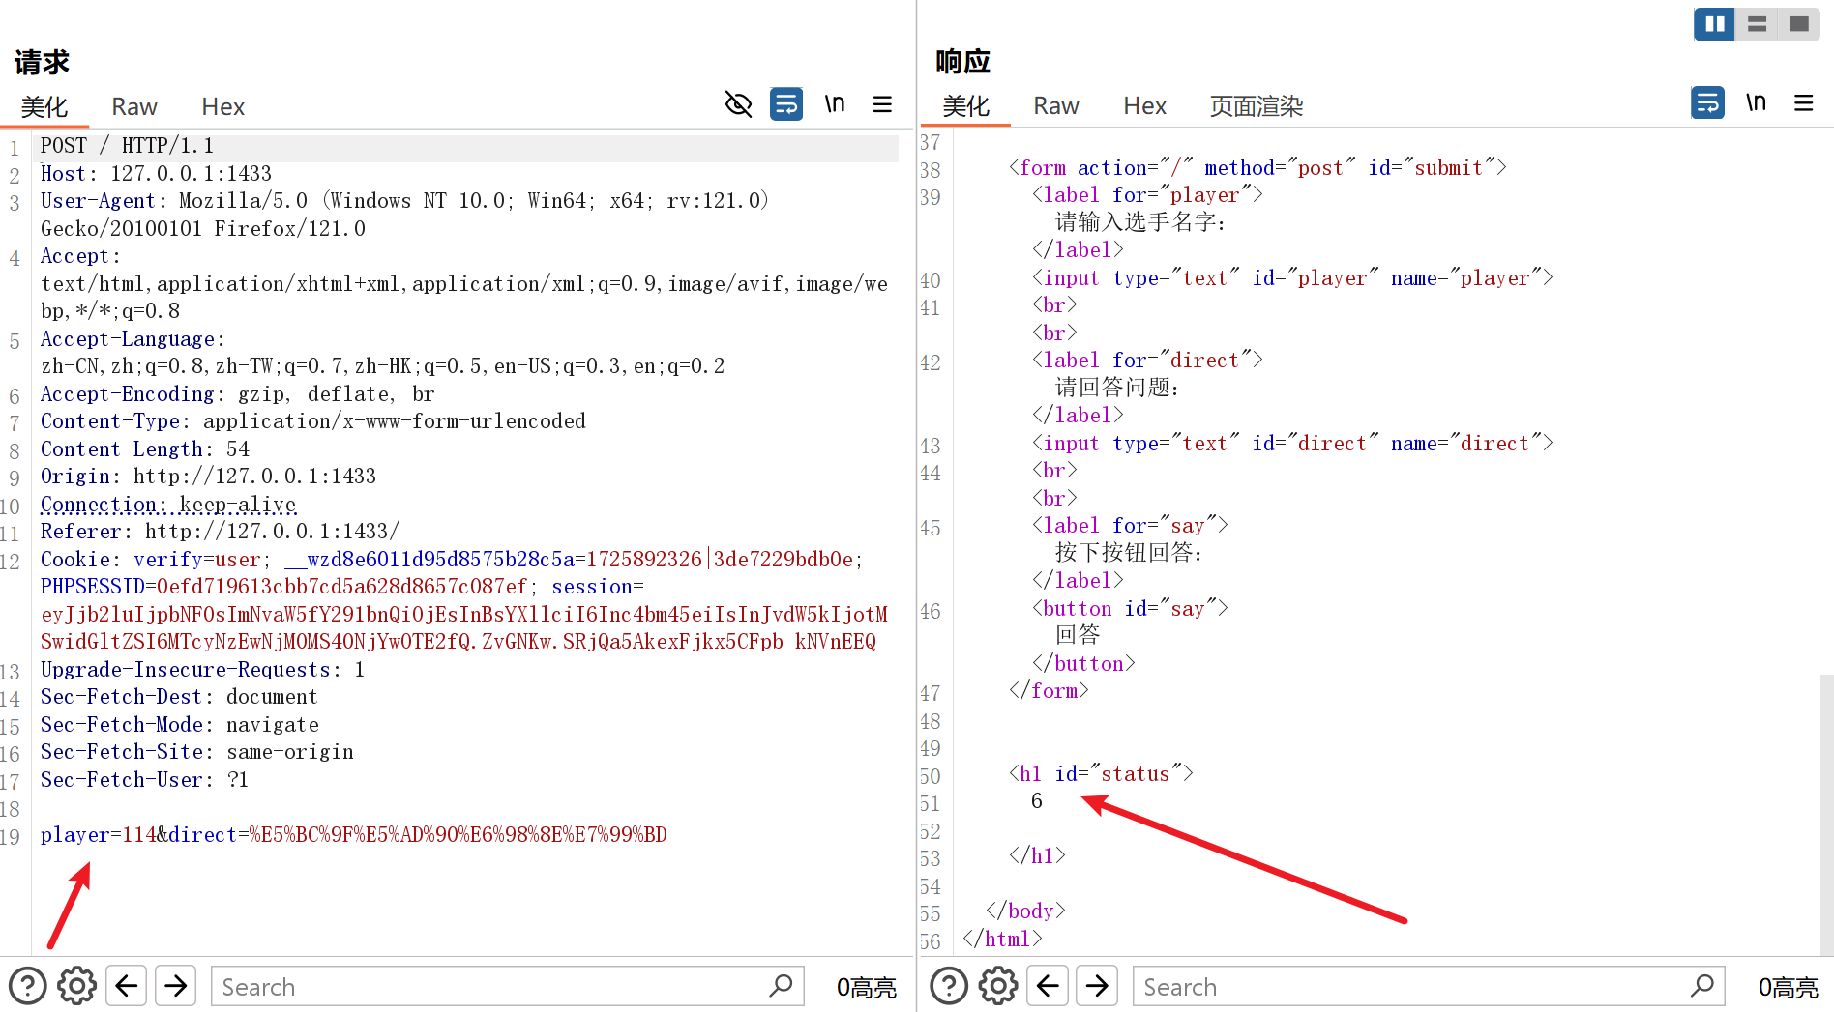Open request search help icon
1834x1012 pixels.
pyautogui.click(x=27, y=986)
